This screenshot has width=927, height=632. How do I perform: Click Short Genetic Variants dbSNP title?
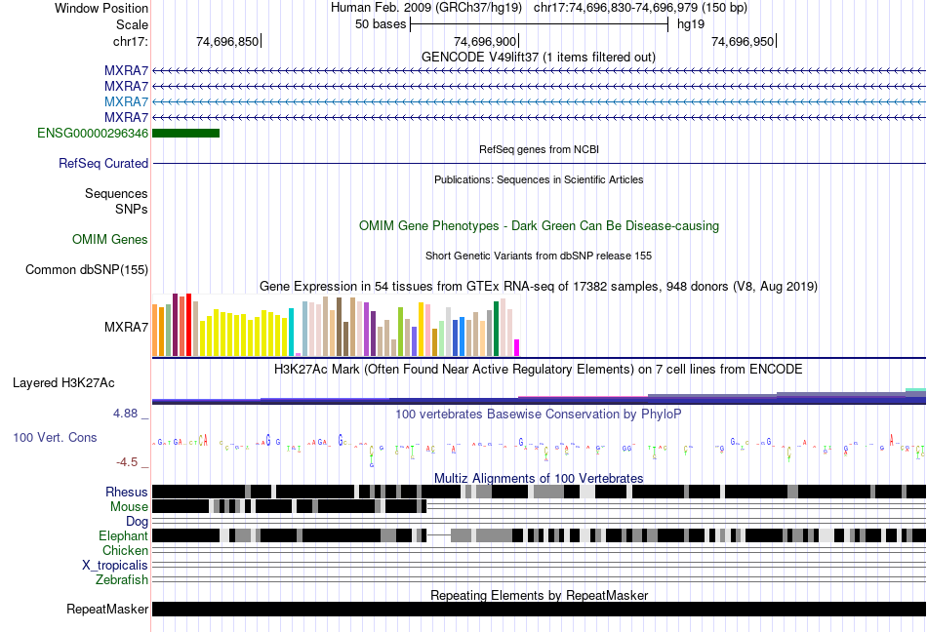click(x=539, y=256)
